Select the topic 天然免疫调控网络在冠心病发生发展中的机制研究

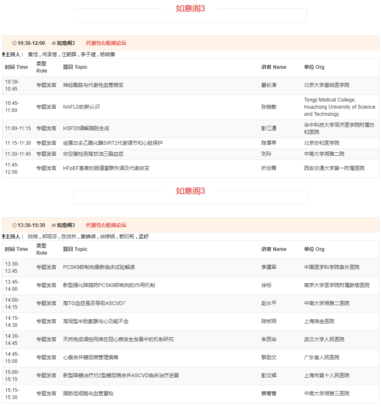118,339
